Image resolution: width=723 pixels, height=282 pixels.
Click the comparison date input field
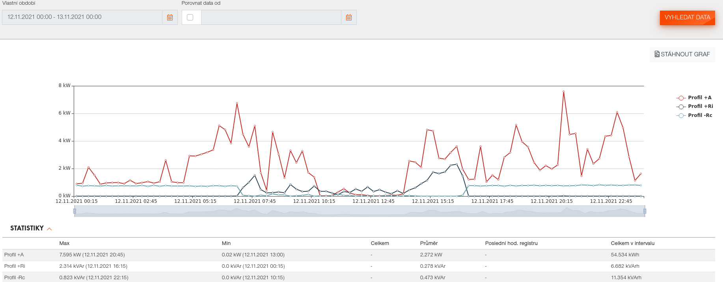click(x=271, y=17)
